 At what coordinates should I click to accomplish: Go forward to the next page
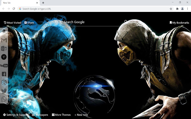pos(9,9)
